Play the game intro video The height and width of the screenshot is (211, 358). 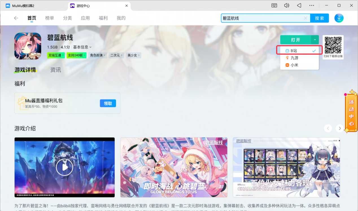(64, 167)
